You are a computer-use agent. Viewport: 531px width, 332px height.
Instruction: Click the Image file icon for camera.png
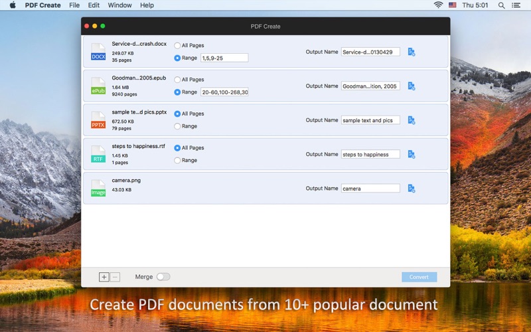98,189
